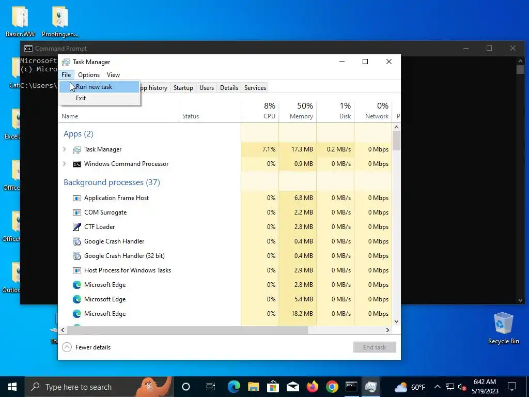Open the Options menu
This screenshot has height=397, width=529.
(x=89, y=75)
